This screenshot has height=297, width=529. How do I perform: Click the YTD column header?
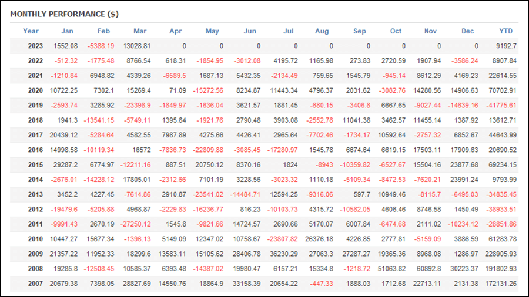(x=505, y=31)
